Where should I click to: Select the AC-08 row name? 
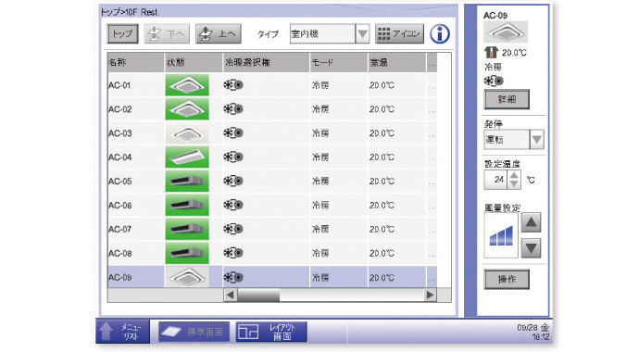point(119,254)
